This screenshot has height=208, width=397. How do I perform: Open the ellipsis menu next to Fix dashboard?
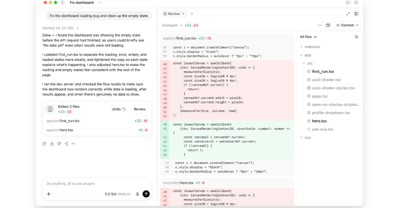coord(99,3)
